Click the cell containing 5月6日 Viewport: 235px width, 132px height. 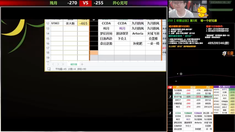click(57, 23)
